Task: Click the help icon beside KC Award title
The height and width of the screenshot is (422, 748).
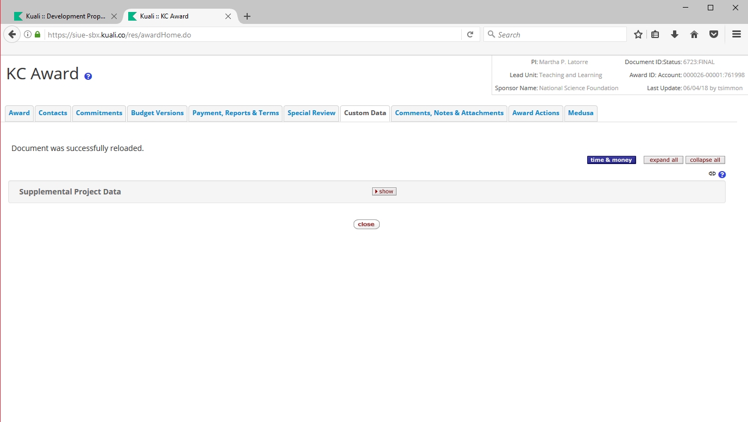Action: [88, 77]
